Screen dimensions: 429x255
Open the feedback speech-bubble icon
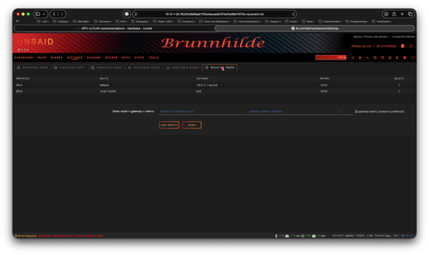click(x=383, y=58)
